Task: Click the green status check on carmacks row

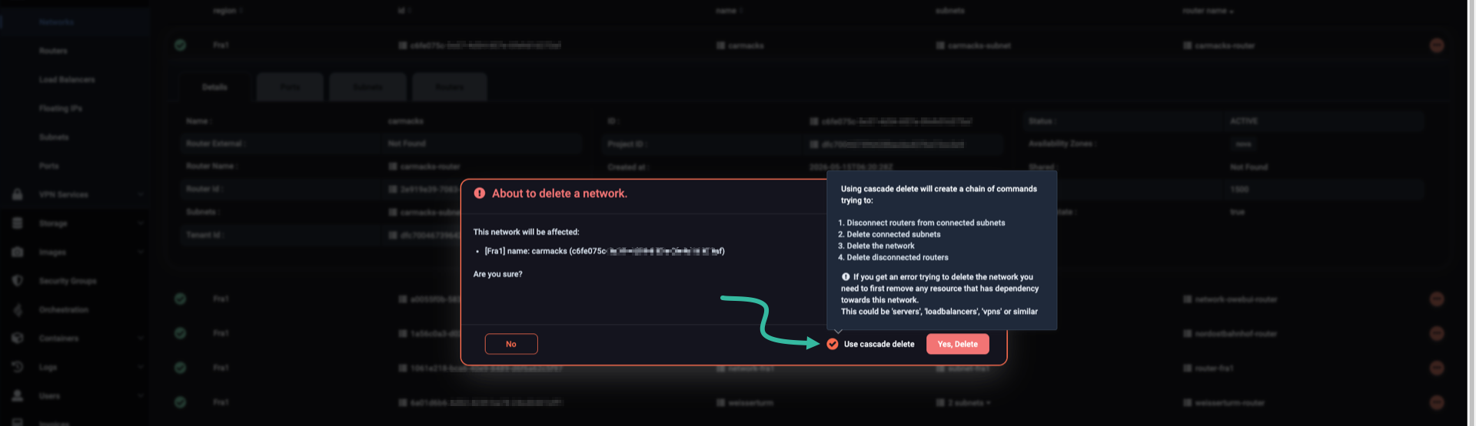Action: [x=180, y=45]
